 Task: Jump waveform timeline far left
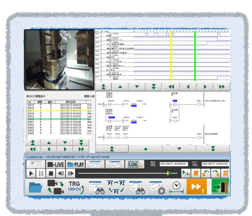[x=171, y=87]
